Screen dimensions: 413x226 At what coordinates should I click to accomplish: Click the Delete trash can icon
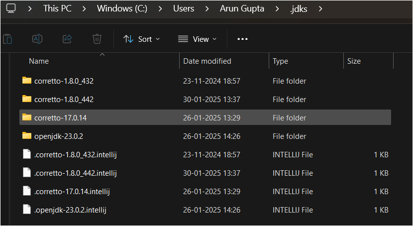pos(97,39)
